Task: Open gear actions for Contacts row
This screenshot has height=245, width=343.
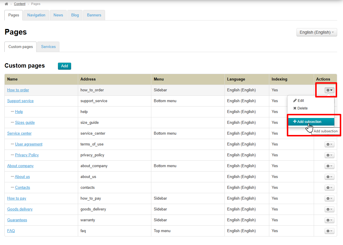Action: 329,188
